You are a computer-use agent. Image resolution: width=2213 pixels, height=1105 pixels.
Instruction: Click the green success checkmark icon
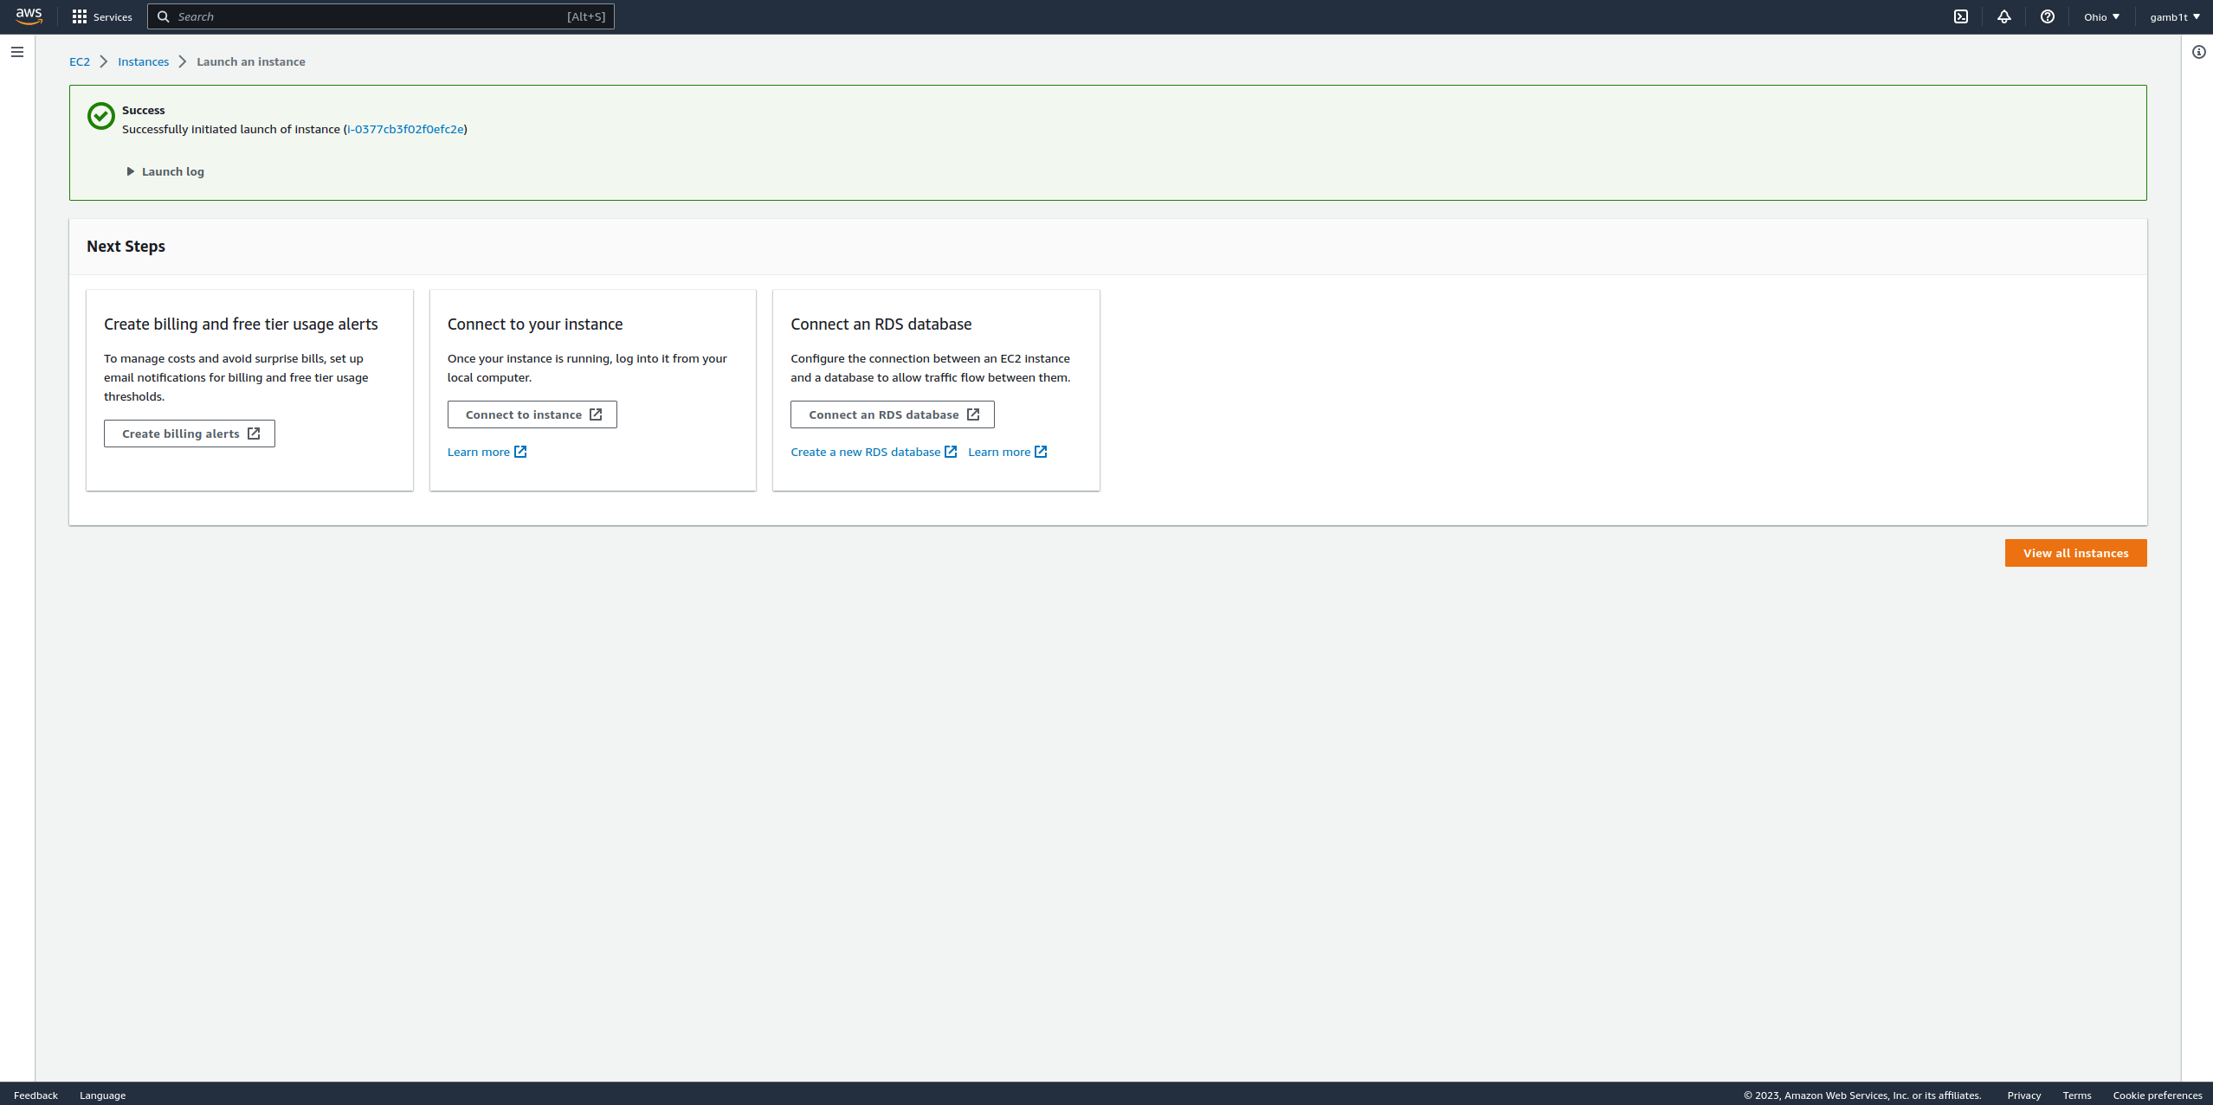point(101,116)
